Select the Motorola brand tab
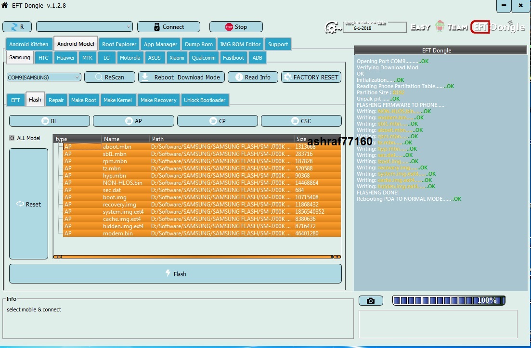 click(130, 58)
